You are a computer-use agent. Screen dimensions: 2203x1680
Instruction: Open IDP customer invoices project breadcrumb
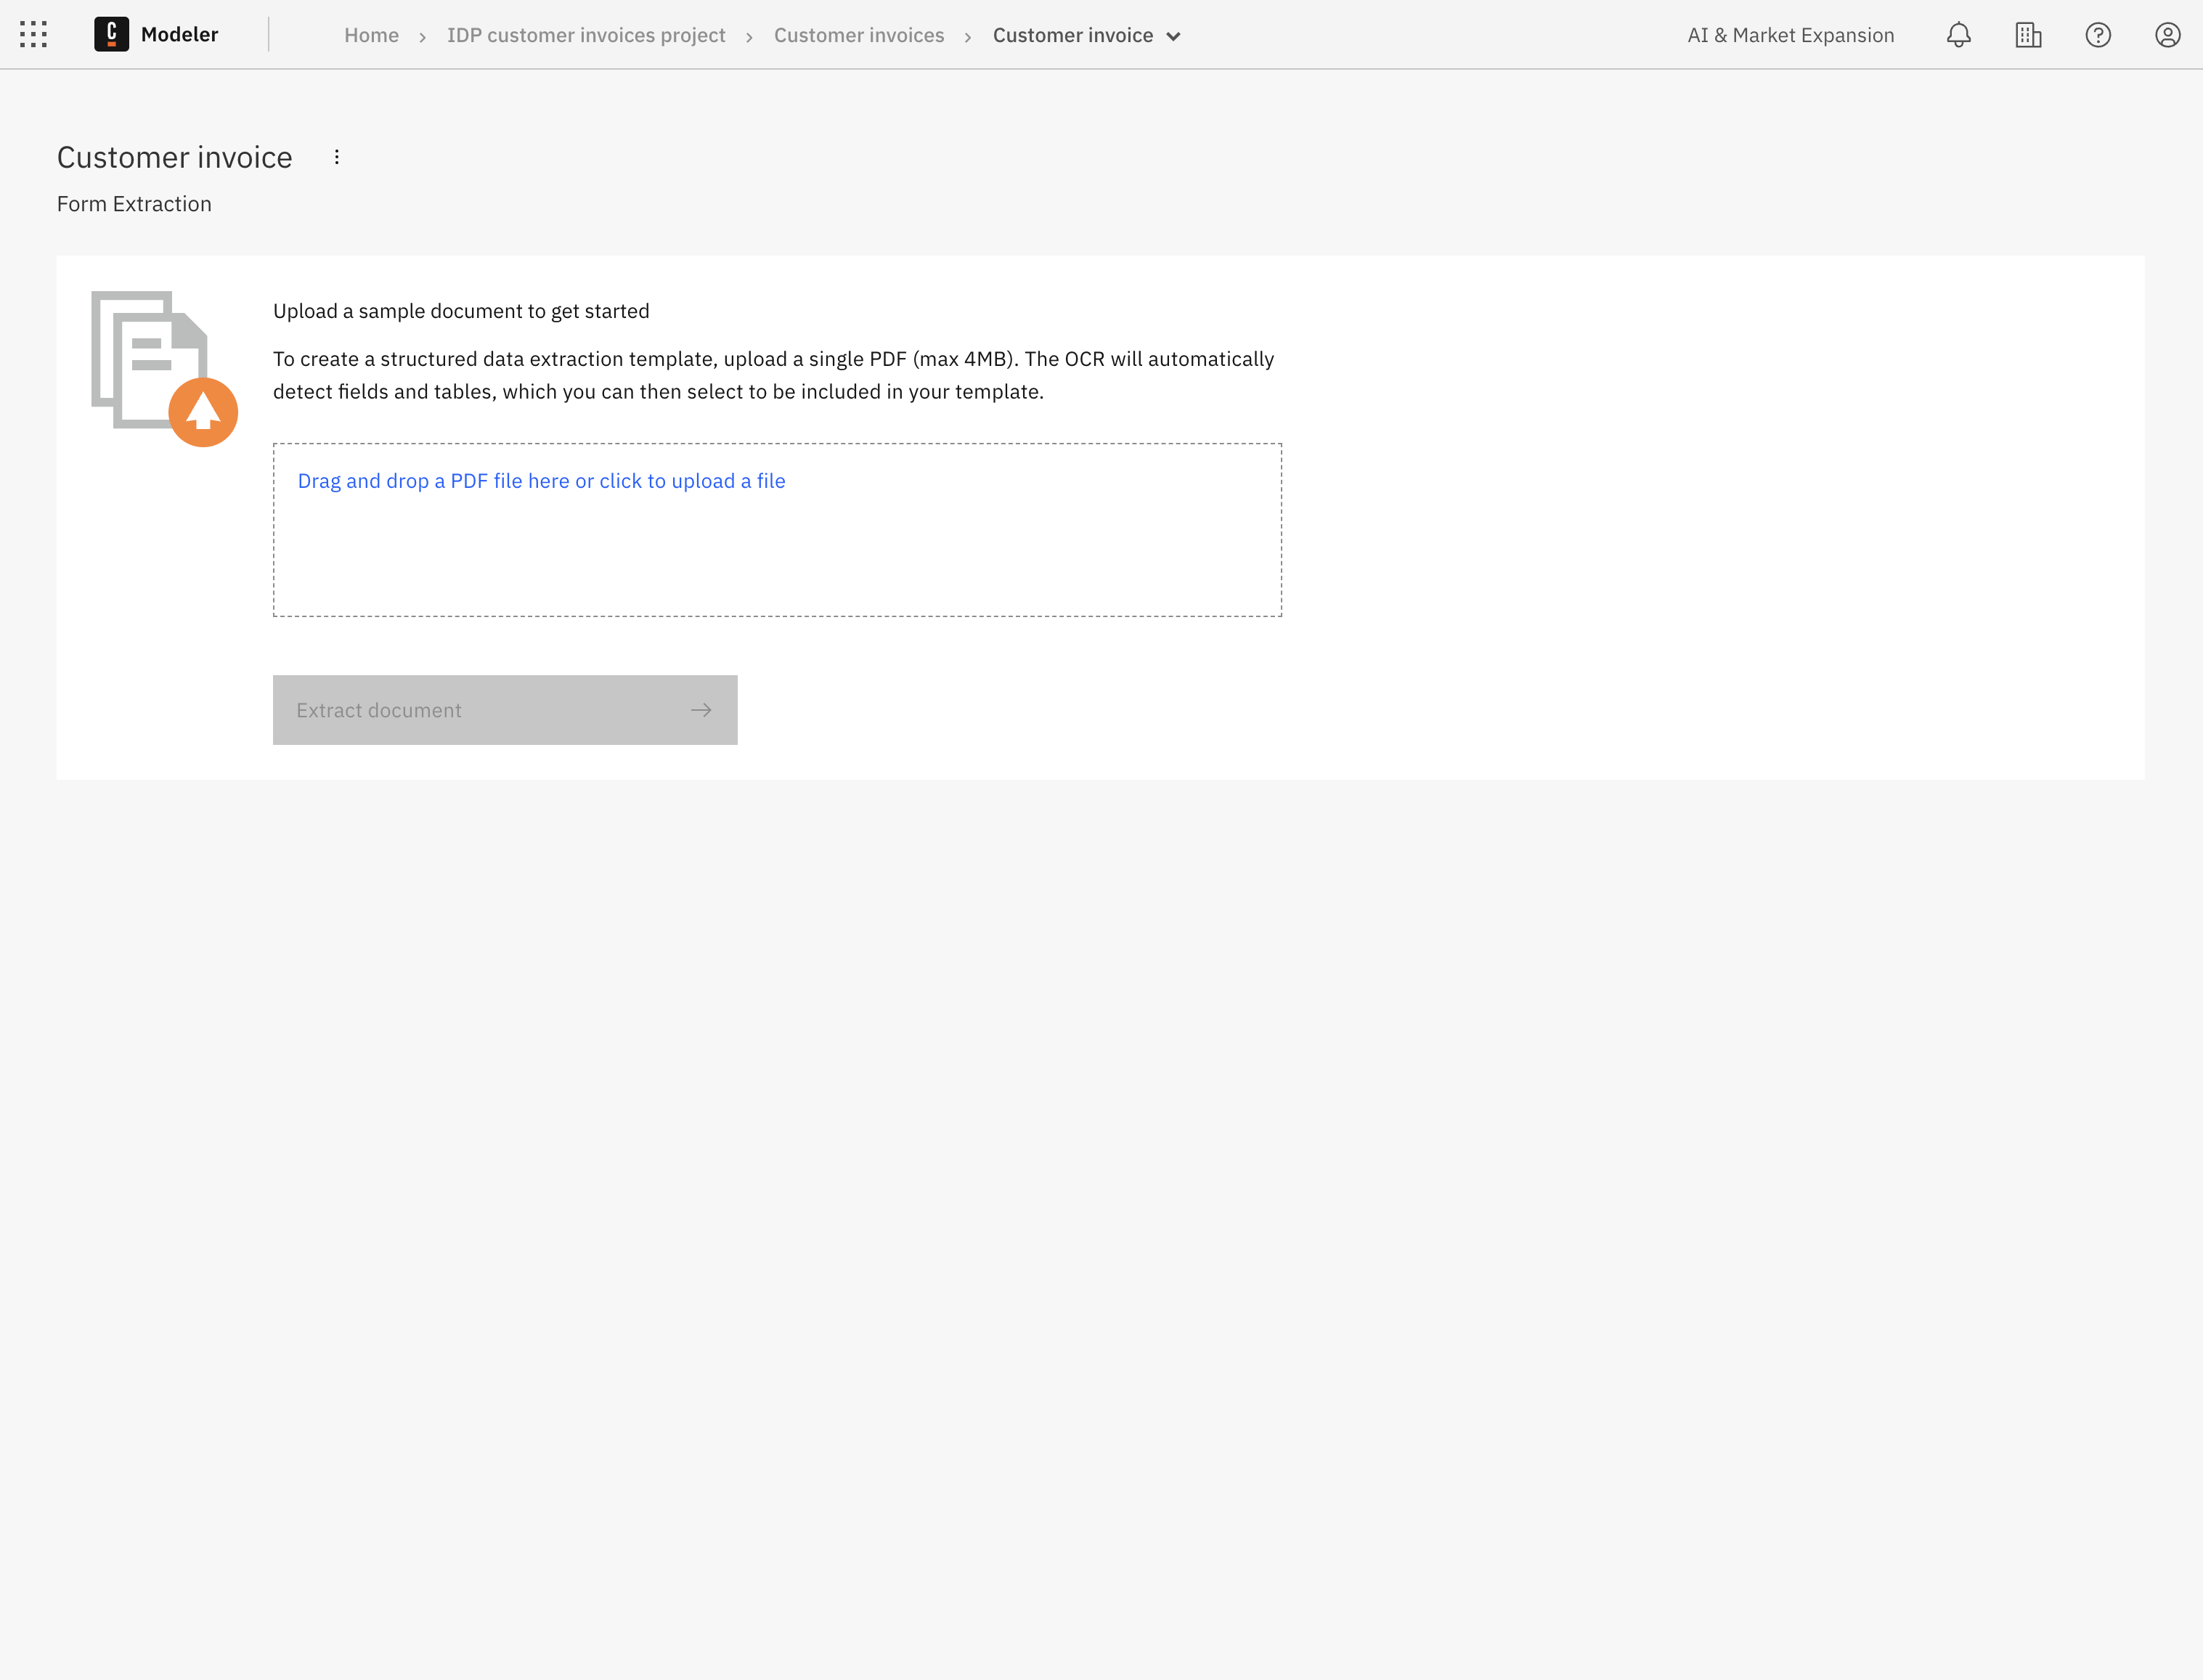(586, 35)
